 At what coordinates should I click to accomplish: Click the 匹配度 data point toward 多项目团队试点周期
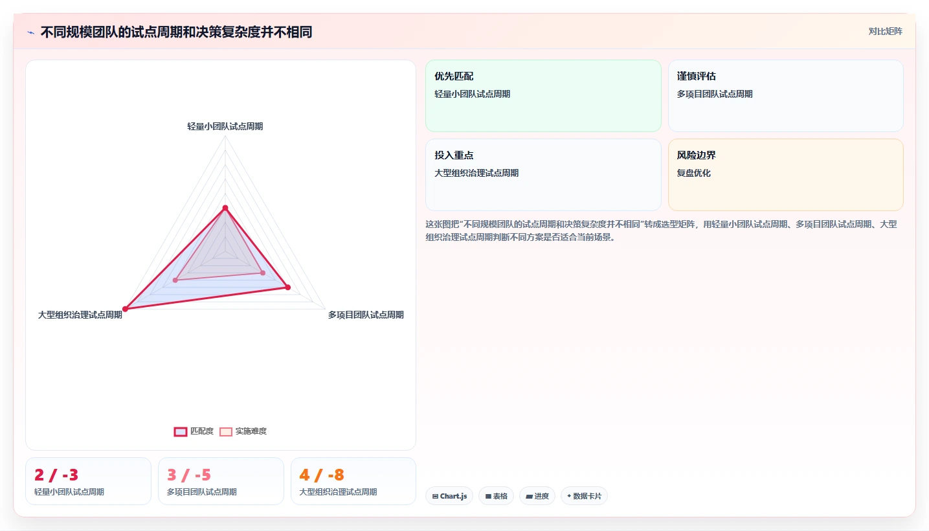point(288,287)
